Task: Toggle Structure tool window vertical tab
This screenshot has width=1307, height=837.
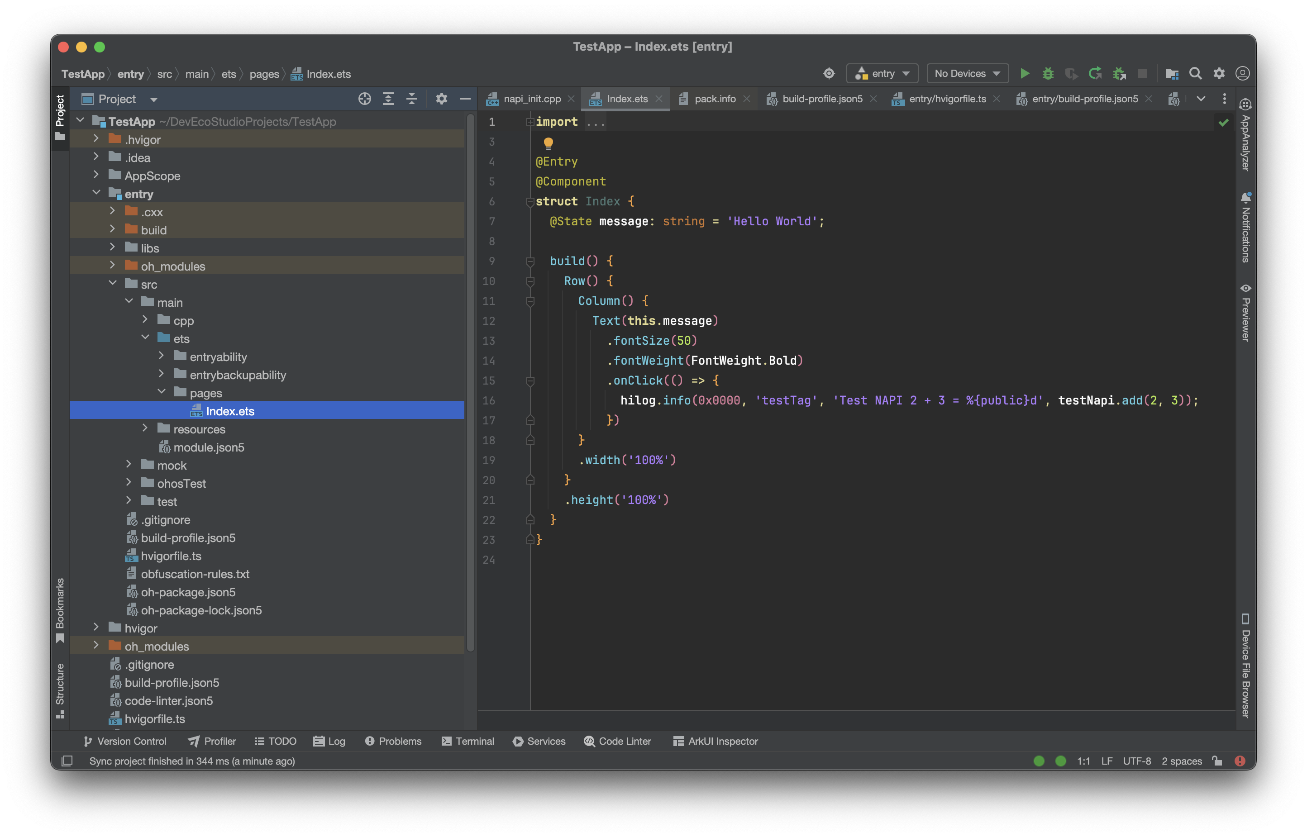Action: tap(60, 691)
